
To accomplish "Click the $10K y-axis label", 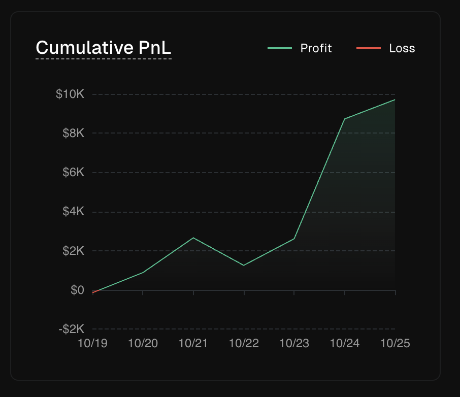I will [70, 94].
